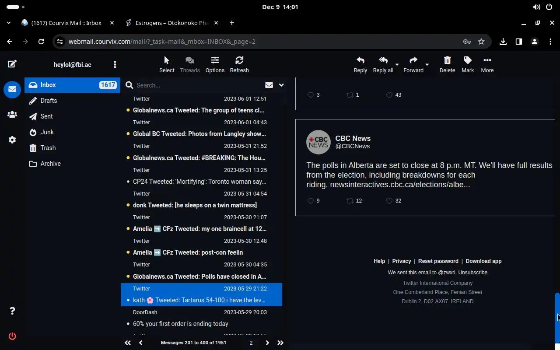Toggle unread filter envelope icon
The width and height of the screenshot is (560, 350).
(x=269, y=85)
